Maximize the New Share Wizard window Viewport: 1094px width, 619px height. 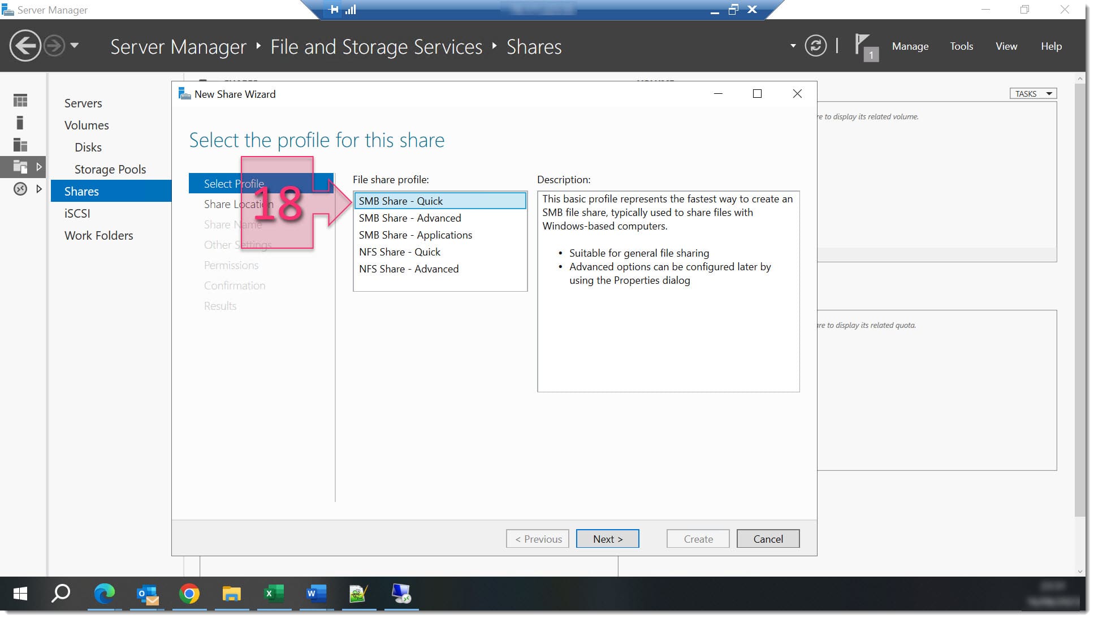(x=757, y=94)
